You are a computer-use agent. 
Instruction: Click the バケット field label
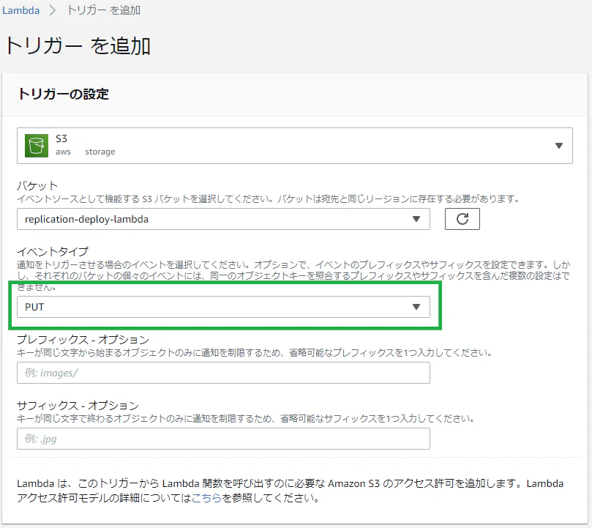(37, 185)
